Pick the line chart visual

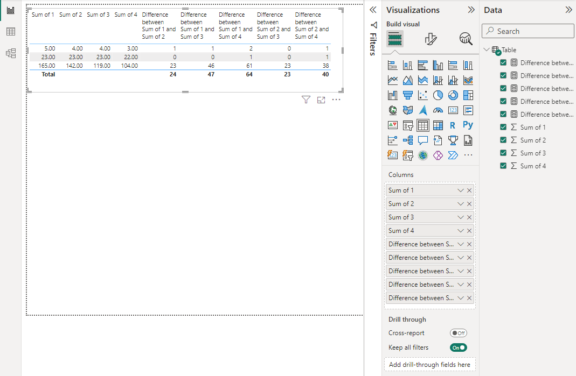point(393,80)
